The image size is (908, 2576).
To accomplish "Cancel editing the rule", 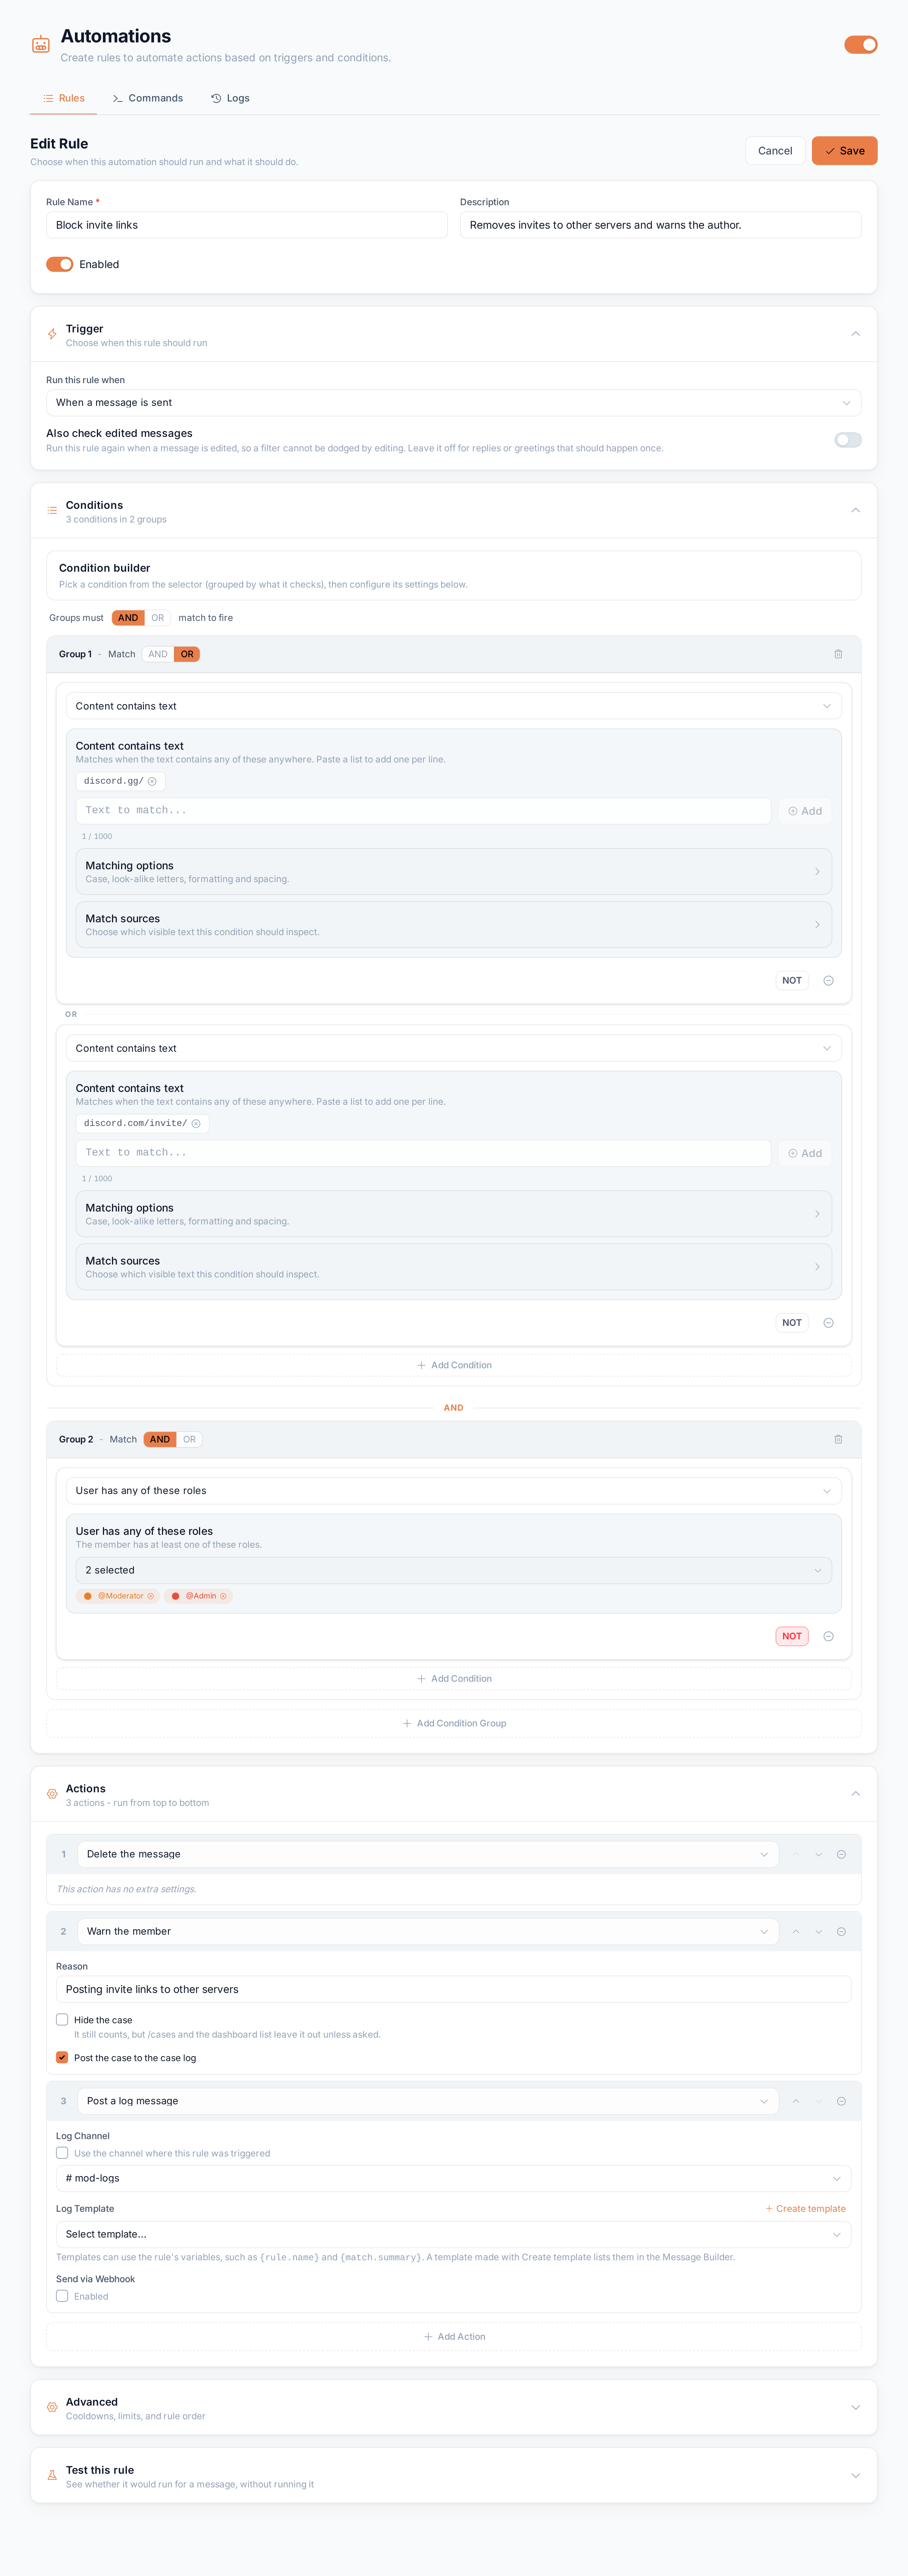I will point(775,151).
